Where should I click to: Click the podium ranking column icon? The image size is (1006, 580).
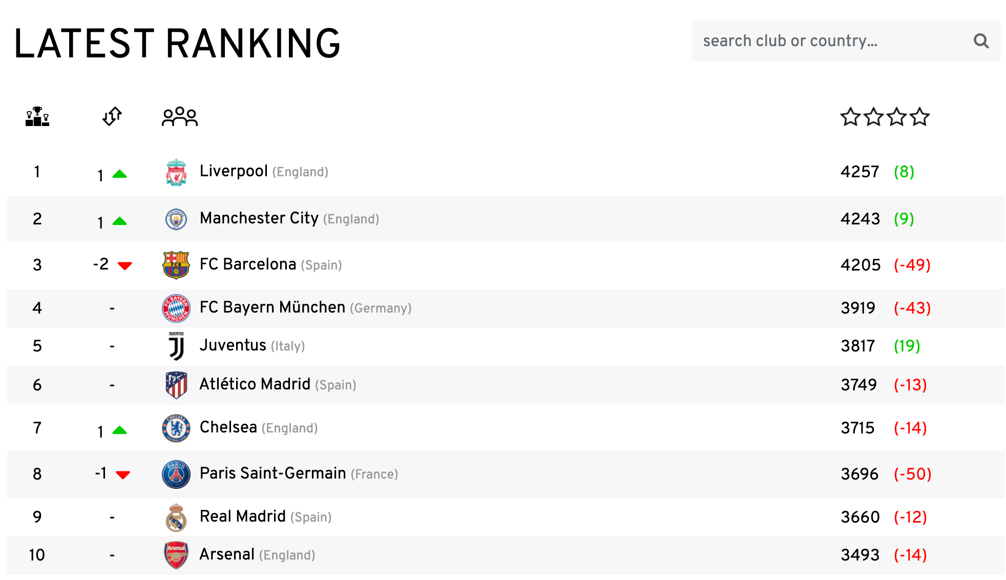pyautogui.click(x=37, y=117)
